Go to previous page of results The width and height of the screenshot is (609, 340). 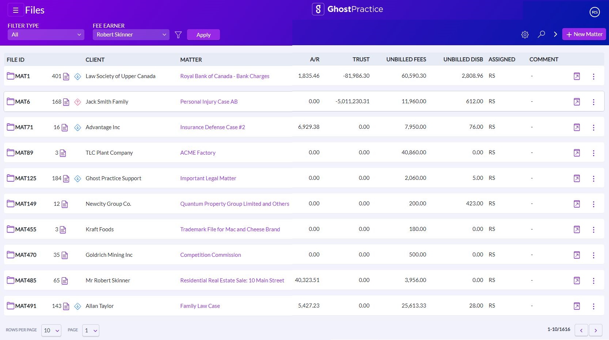pos(581,330)
